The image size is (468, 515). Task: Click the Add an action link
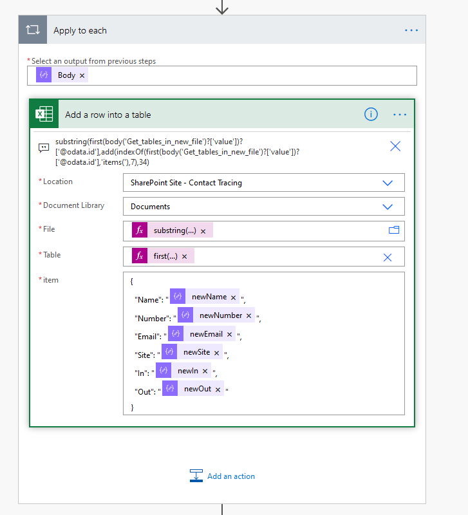(230, 476)
